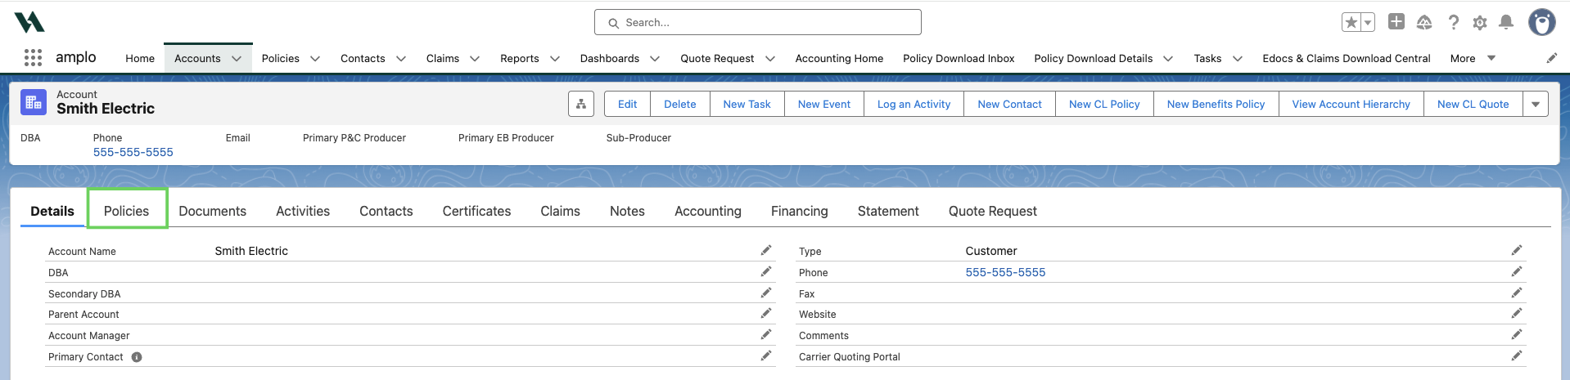Open the Quote Request record tab
The width and height of the screenshot is (1570, 380).
pos(993,211)
